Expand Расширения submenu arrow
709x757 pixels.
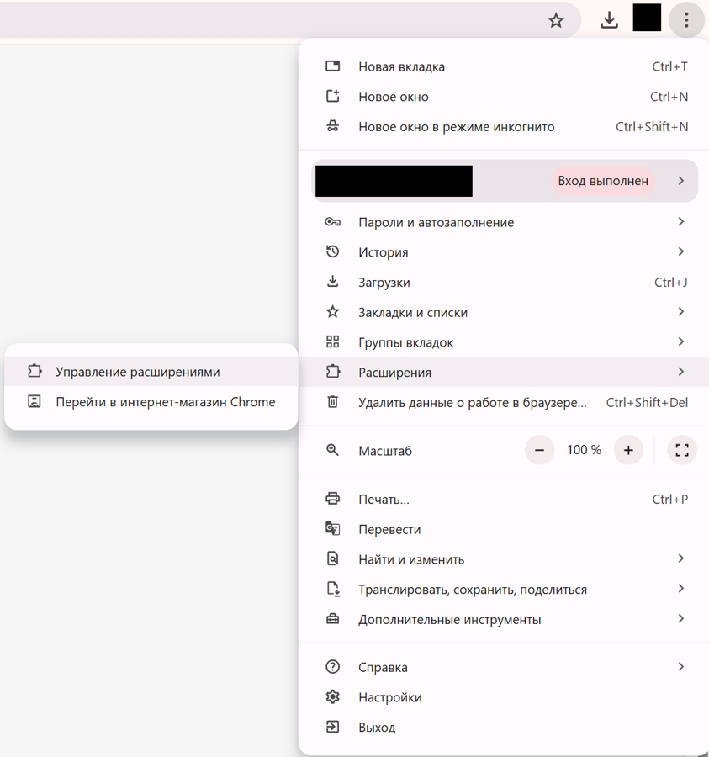[681, 372]
